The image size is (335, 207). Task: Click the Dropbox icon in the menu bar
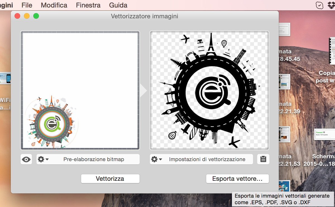point(330,5)
